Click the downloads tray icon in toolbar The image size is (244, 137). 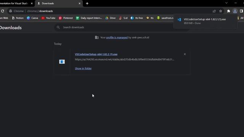235,11
